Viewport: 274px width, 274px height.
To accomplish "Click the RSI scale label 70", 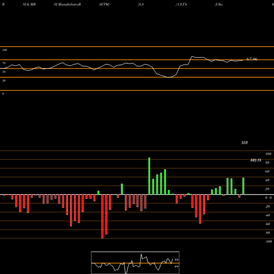I will [x=4, y=63].
